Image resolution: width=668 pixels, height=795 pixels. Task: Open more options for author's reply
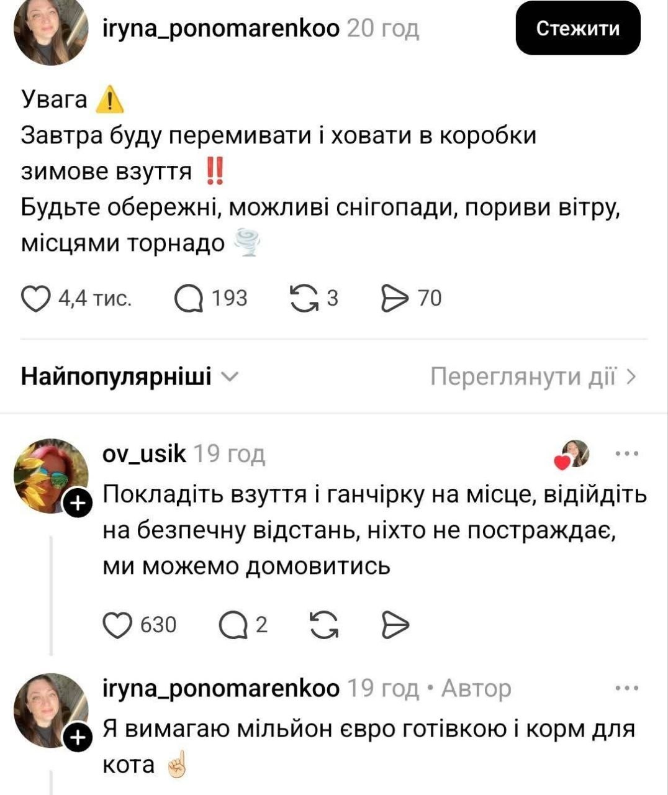(626, 688)
